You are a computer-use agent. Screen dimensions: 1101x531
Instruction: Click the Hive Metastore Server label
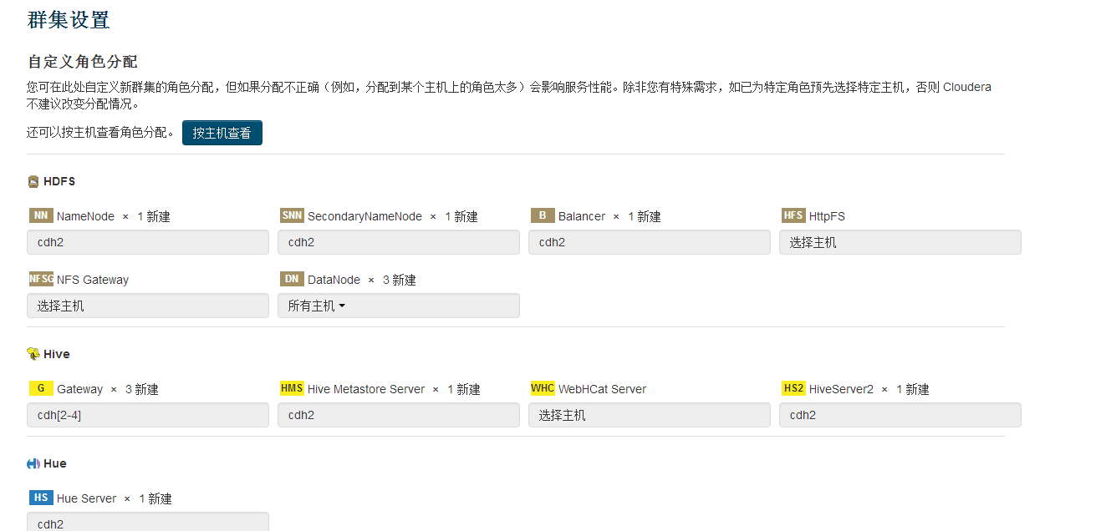366,389
